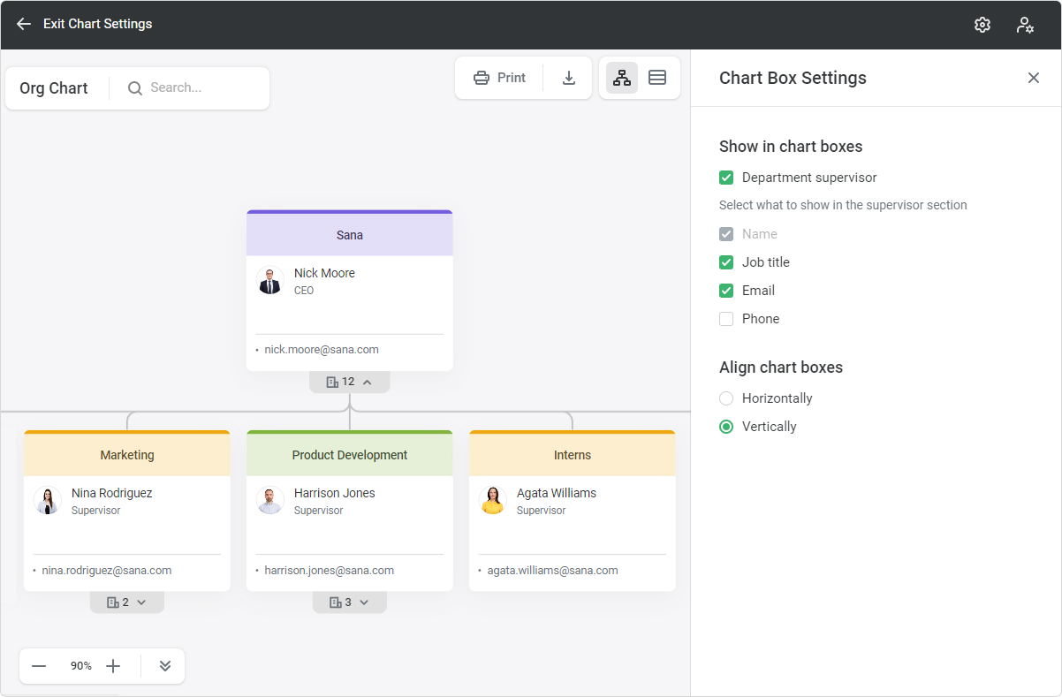Screen dimensions: 1062x697
Task: Click the user settings icon top right
Action: pos(1024,24)
